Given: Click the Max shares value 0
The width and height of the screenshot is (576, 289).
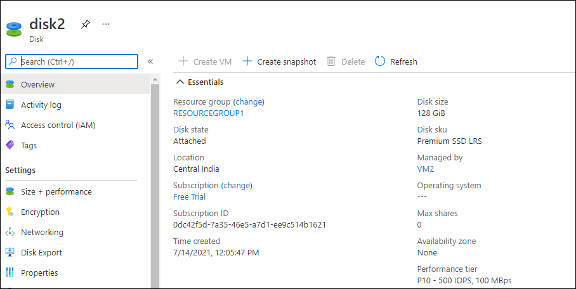Looking at the screenshot, I should 419,225.
